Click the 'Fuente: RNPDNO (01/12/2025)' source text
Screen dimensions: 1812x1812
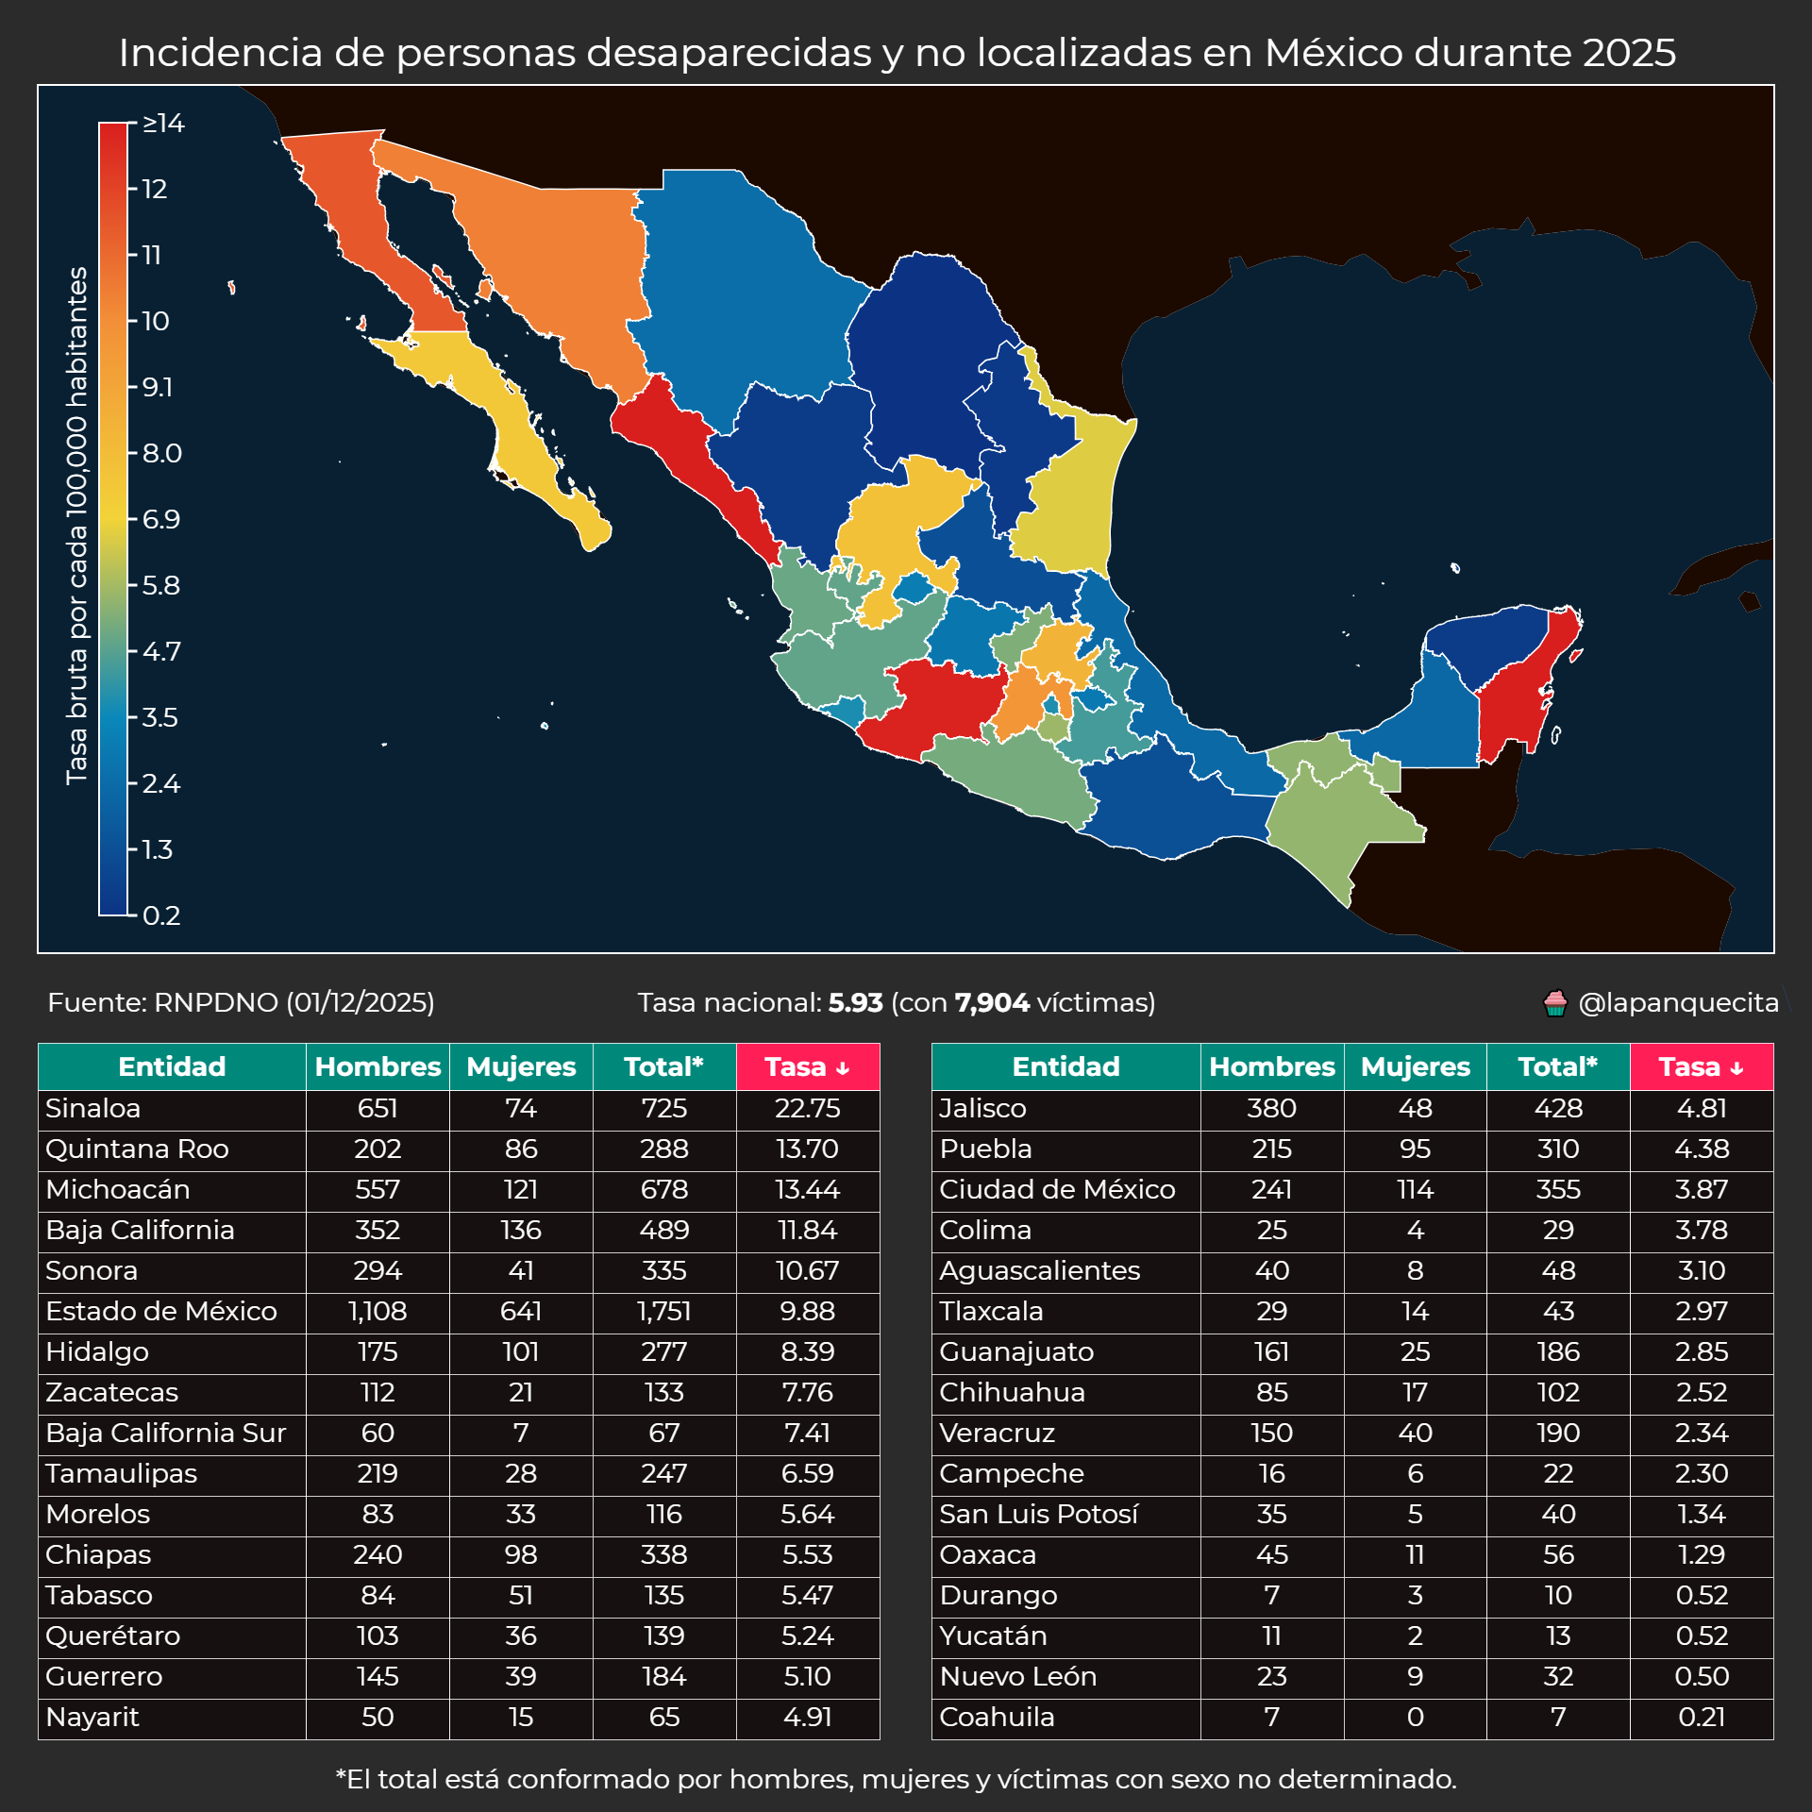pyautogui.click(x=242, y=1002)
